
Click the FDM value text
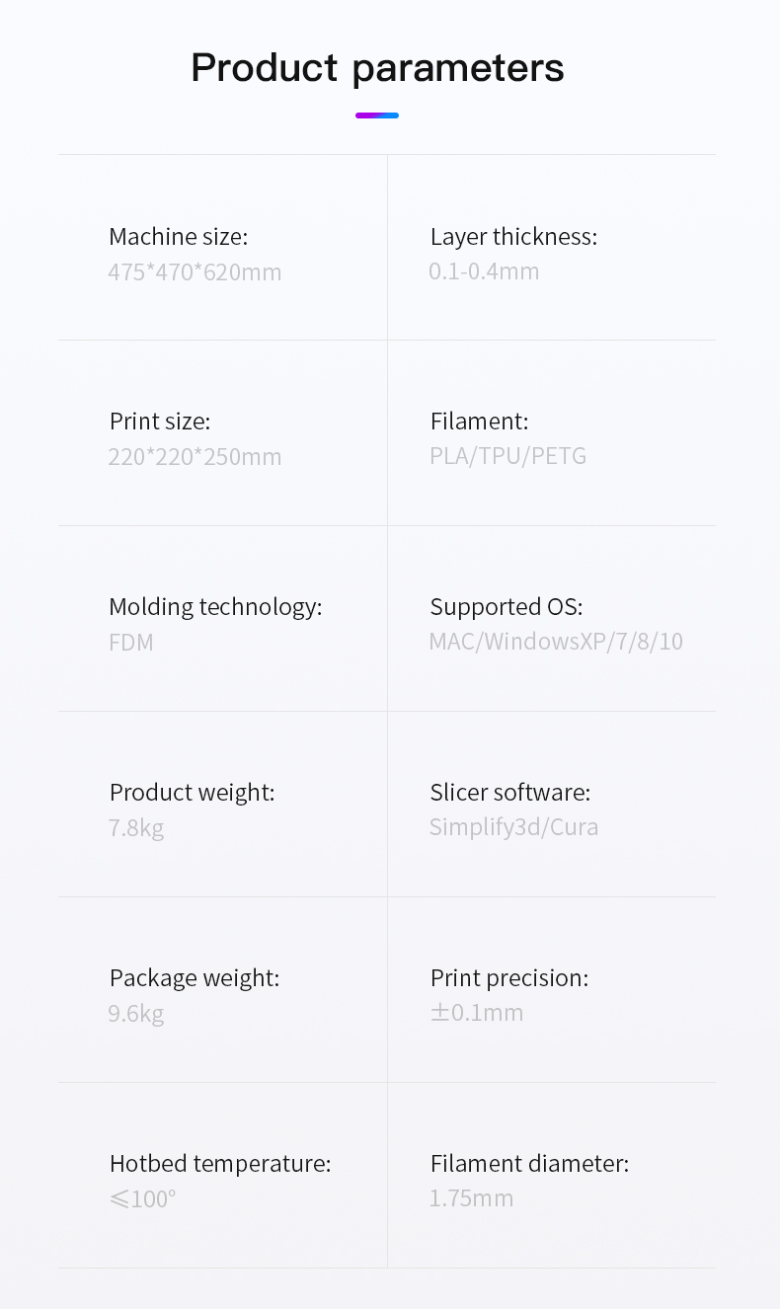131,643
